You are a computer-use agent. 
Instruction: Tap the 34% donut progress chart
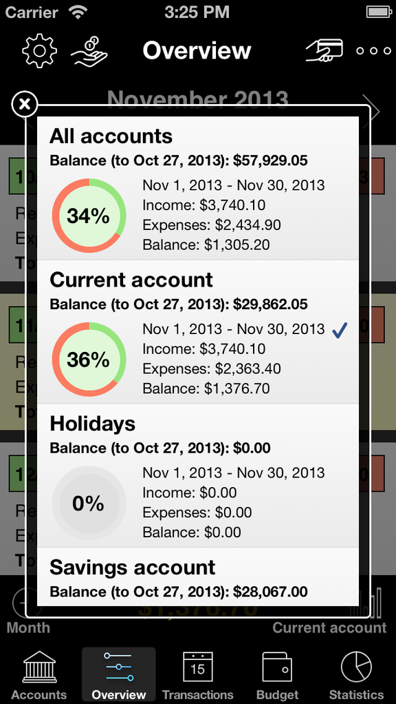coord(89,216)
